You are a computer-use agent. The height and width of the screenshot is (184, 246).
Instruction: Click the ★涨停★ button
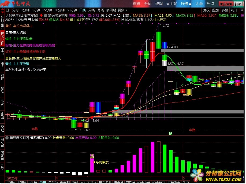point(226,4)
